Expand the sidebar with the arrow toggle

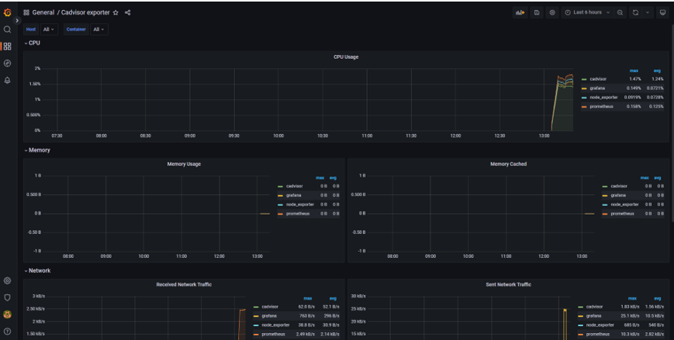(17, 20)
